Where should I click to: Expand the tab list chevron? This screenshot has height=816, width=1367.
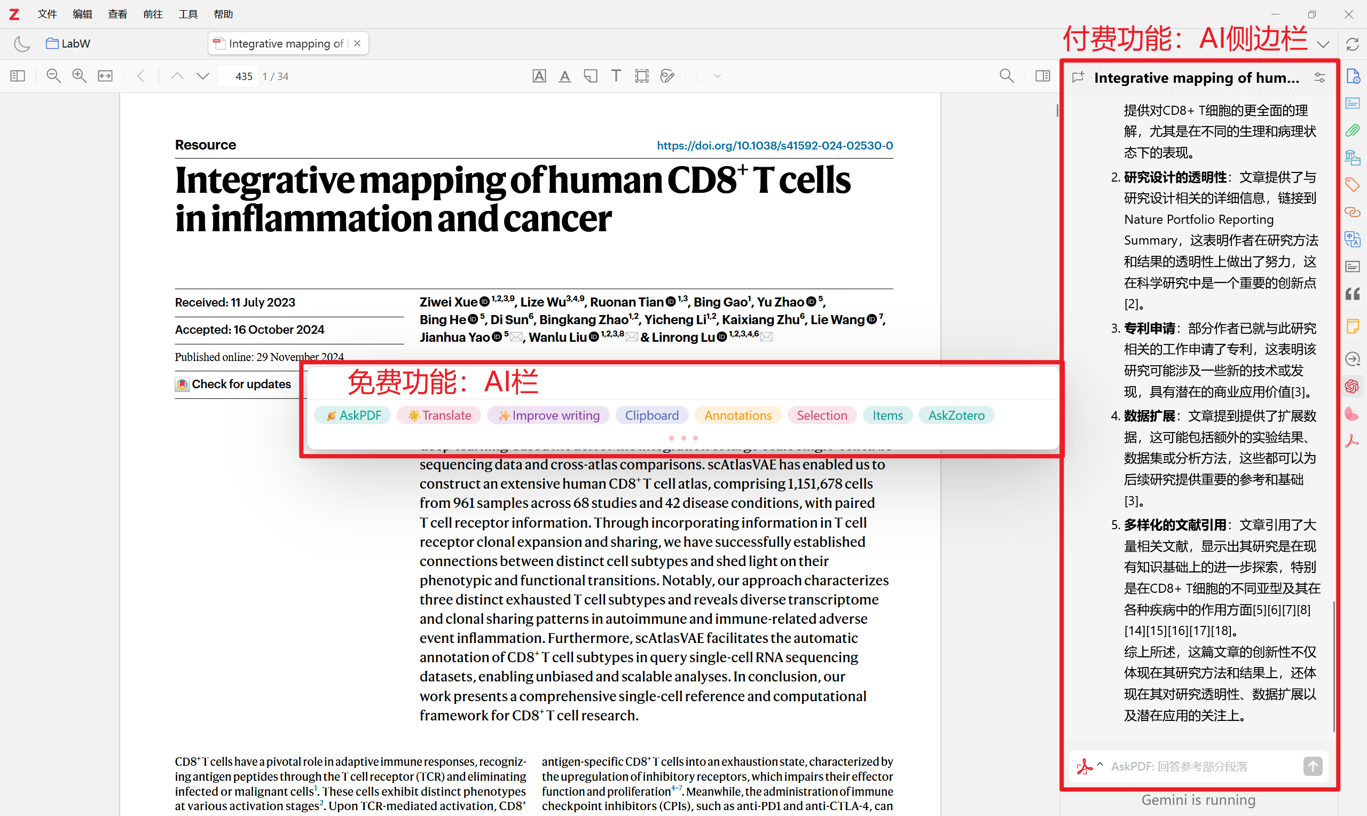[1324, 44]
